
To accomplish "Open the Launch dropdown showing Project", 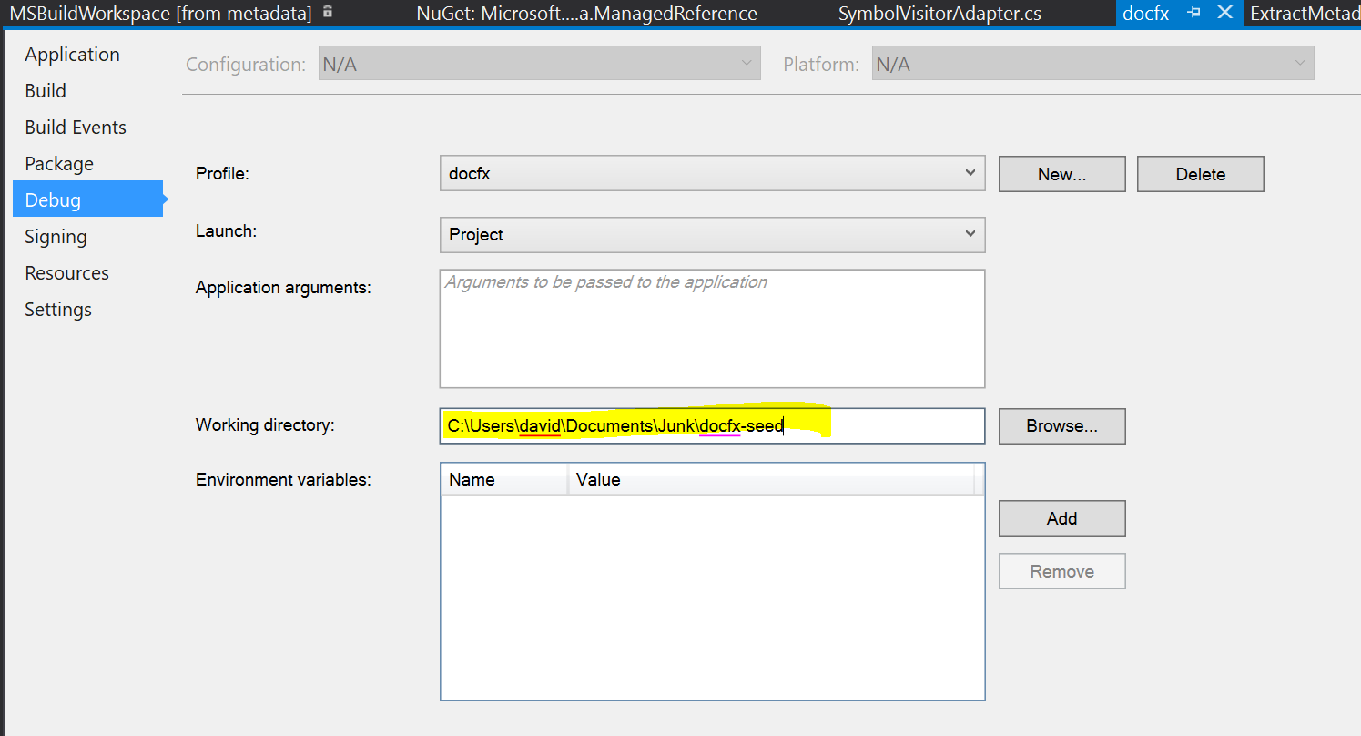I will coord(970,234).
